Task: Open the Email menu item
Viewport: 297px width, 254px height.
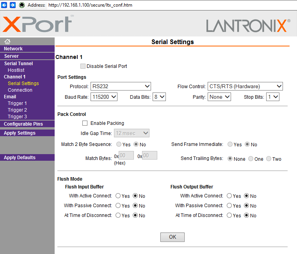Action: tap(10, 97)
